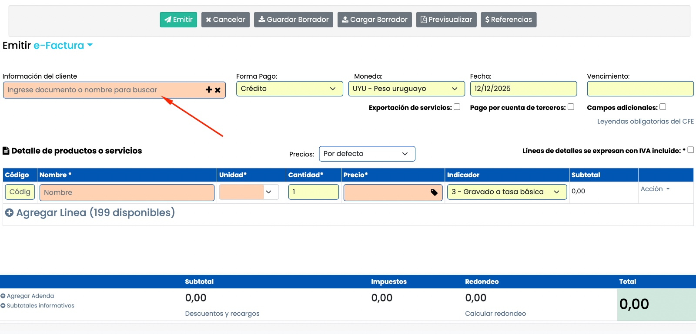Enable IVA incluido checkbox for detail lines
The height and width of the screenshot is (334, 696).
click(x=690, y=150)
